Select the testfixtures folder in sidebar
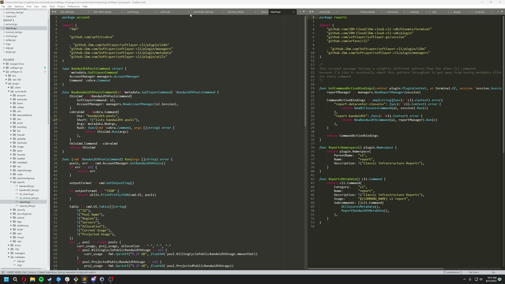 click(22, 225)
